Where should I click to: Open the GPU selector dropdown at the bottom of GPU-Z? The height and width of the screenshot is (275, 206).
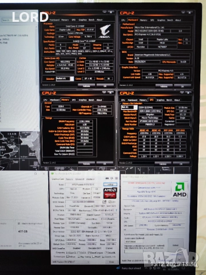point(70,262)
